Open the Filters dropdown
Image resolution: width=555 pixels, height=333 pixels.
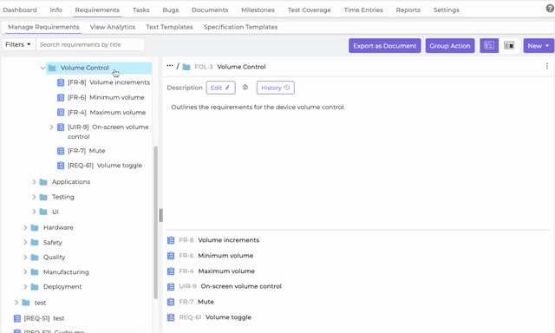[18, 44]
